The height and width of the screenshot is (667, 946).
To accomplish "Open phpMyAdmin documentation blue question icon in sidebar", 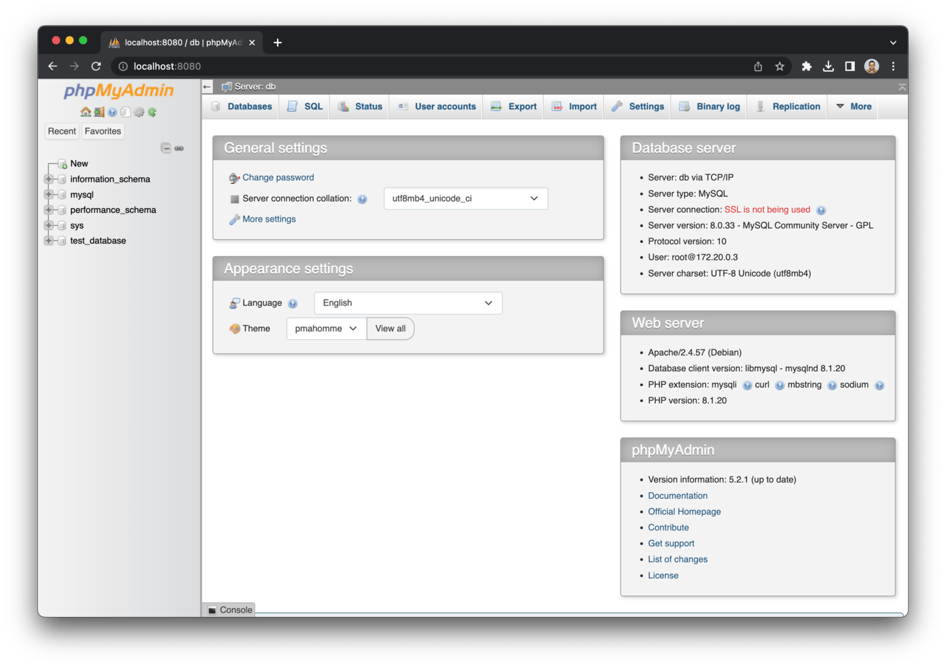I will (112, 112).
